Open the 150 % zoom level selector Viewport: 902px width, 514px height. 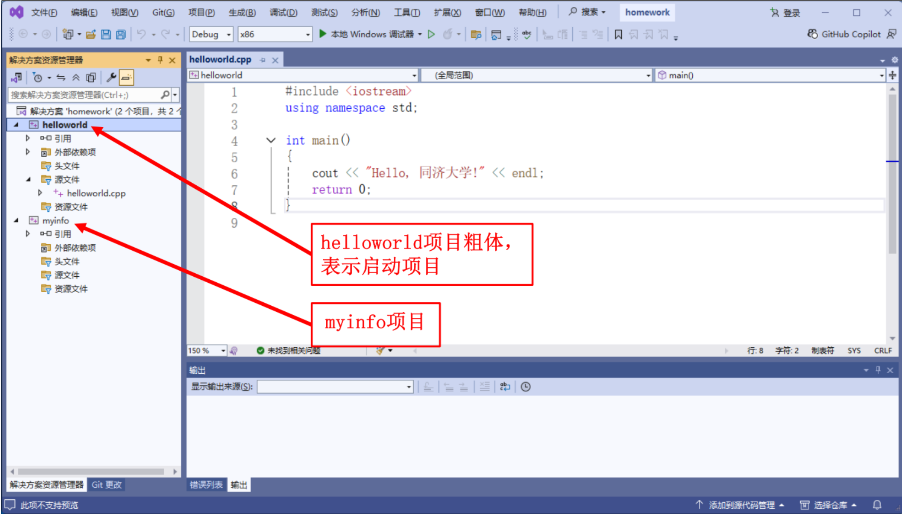tap(223, 350)
